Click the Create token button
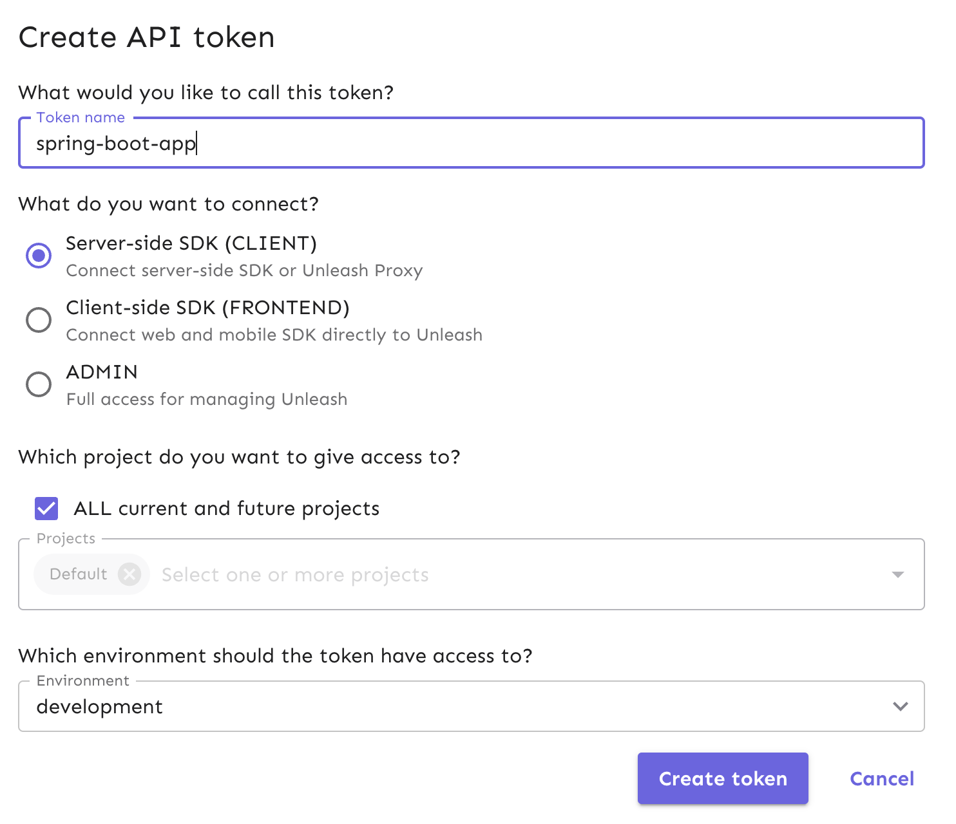The width and height of the screenshot is (956, 824). [722, 778]
